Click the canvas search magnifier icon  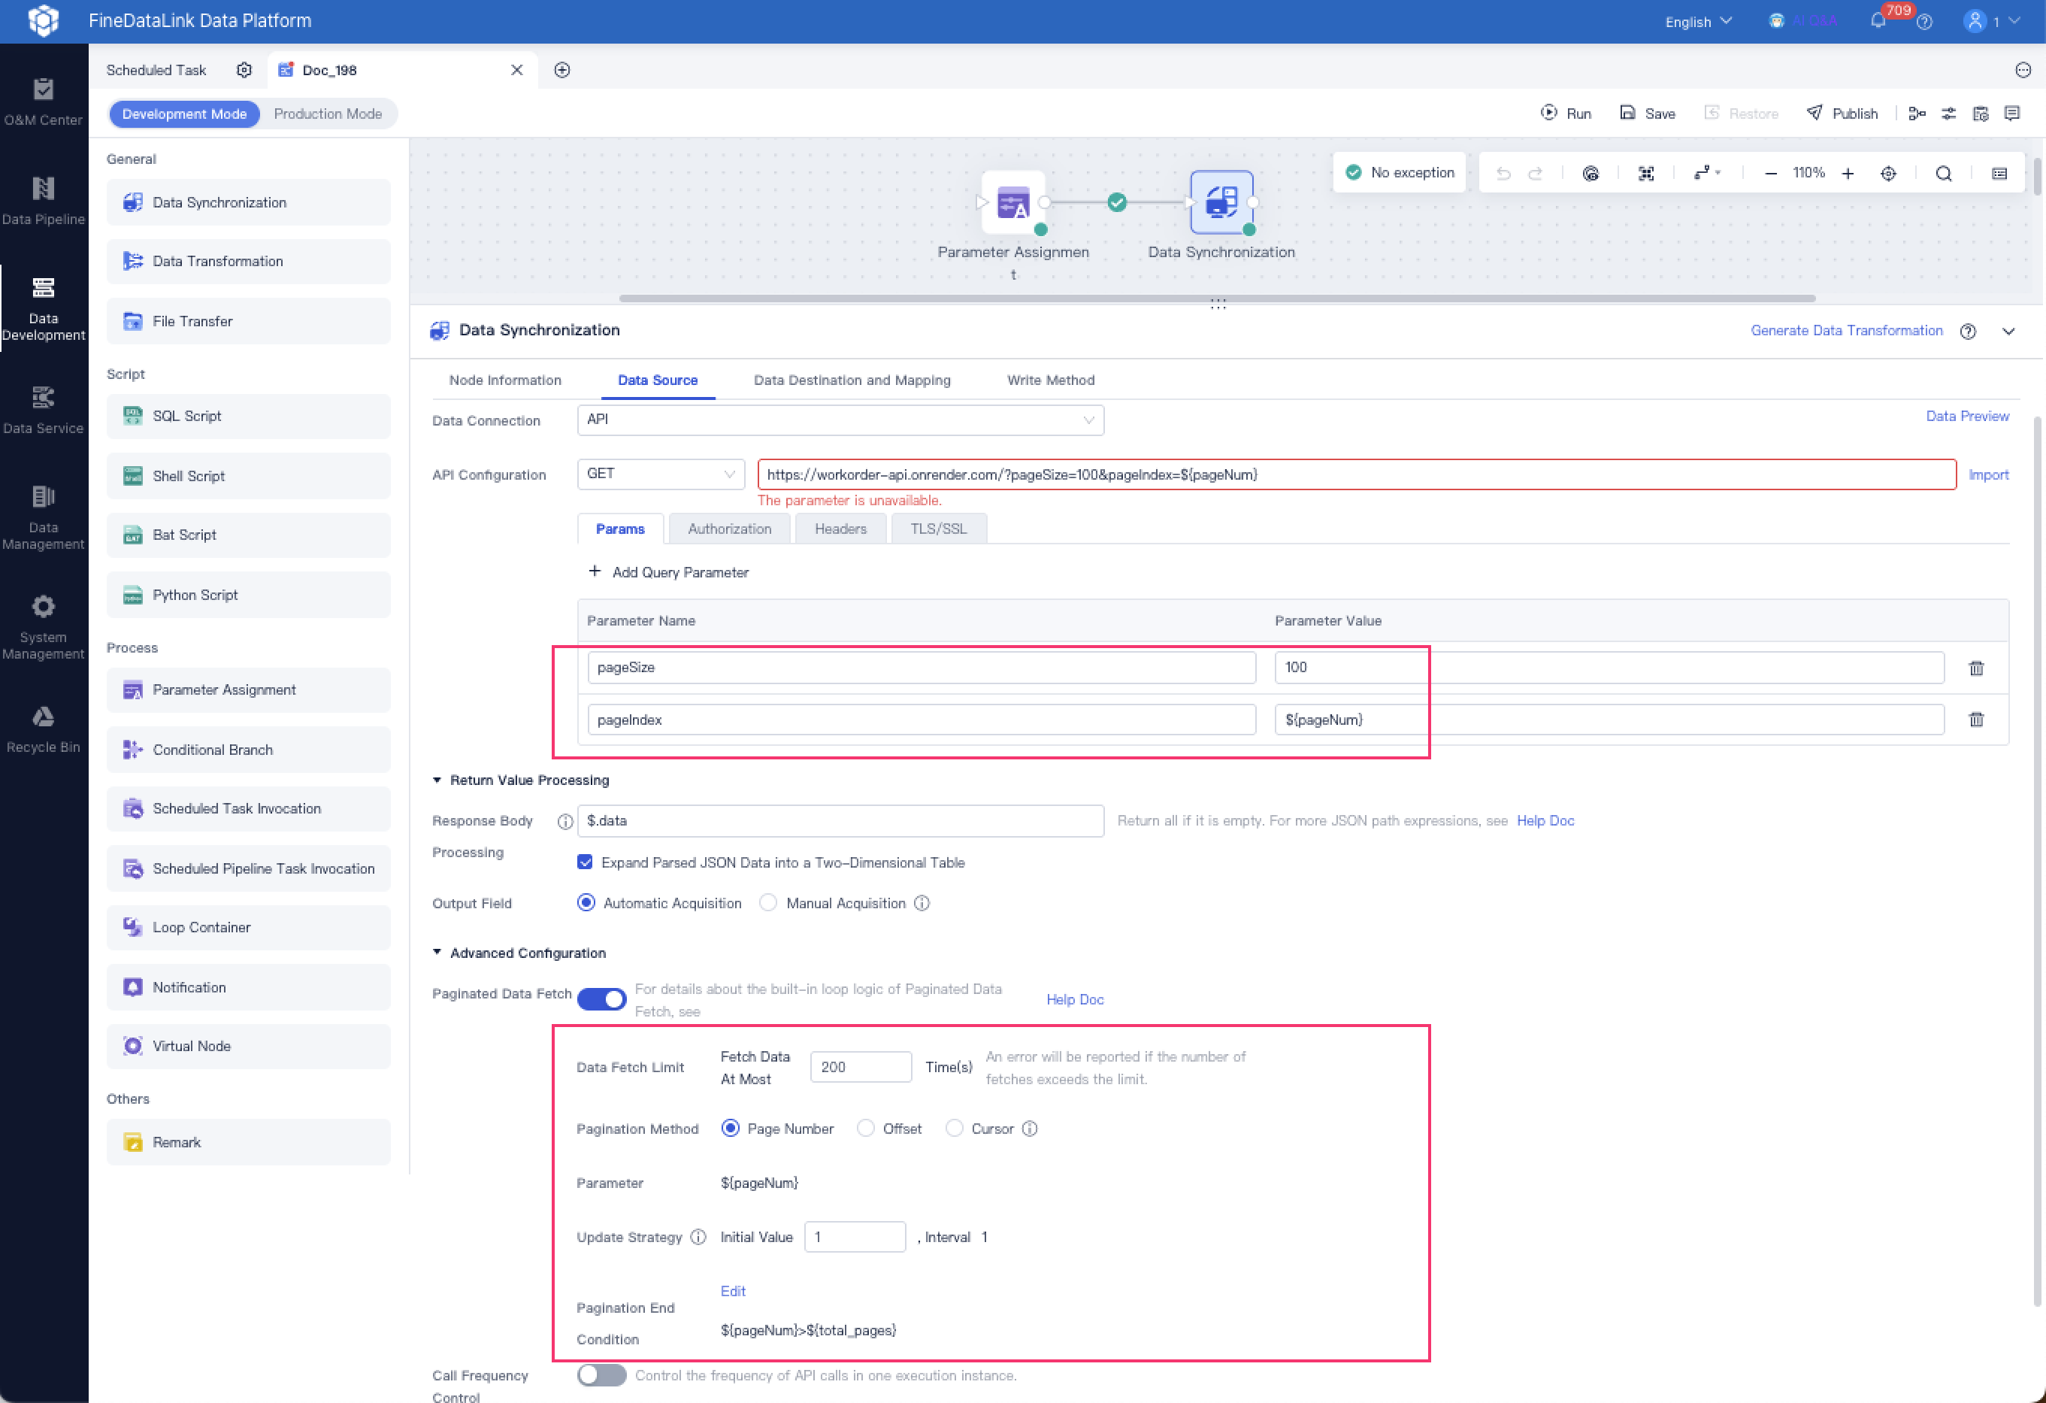point(1944,174)
